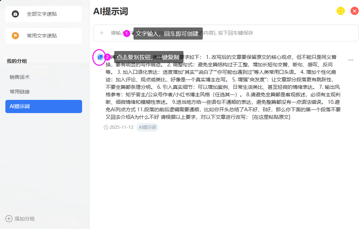
Task: Click the copy button beside the note
Action: click(x=100, y=57)
